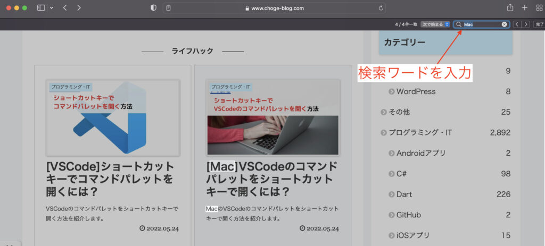Open the WordPress category
Screen dimensions: 545x246
click(x=416, y=91)
